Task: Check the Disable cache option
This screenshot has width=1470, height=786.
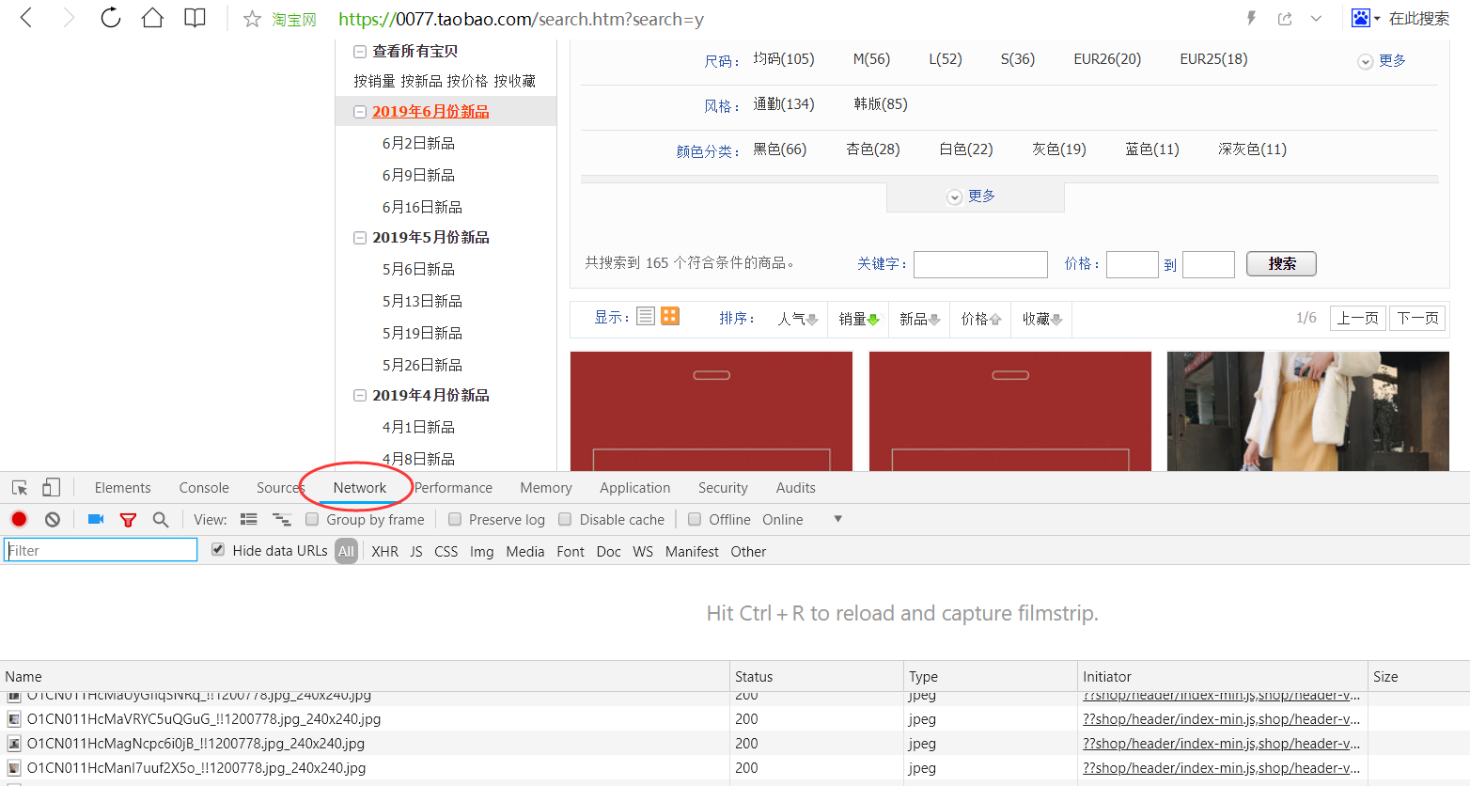Action: tap(565, 519)
